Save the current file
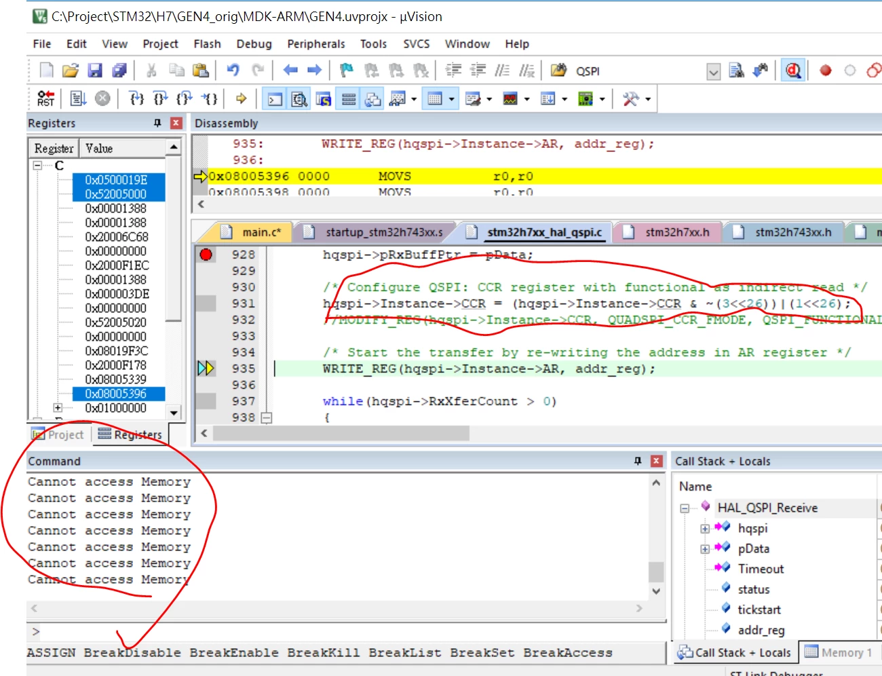 (95, 71)
